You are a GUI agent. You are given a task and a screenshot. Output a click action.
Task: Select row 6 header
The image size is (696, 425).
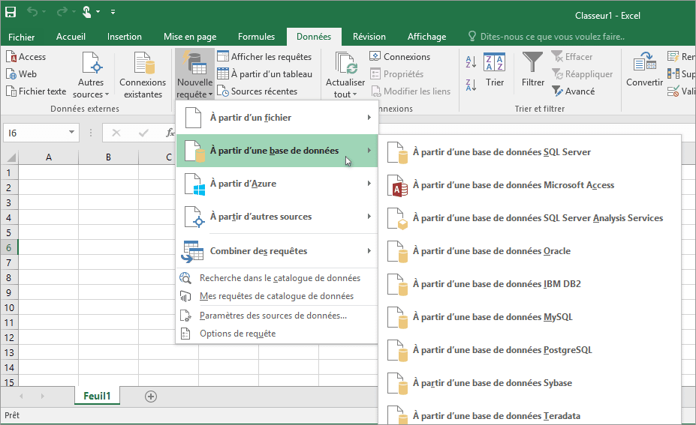click(x=9, y=247)
